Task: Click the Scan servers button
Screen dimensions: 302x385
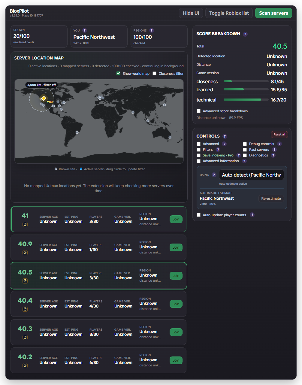Action: 273,13
